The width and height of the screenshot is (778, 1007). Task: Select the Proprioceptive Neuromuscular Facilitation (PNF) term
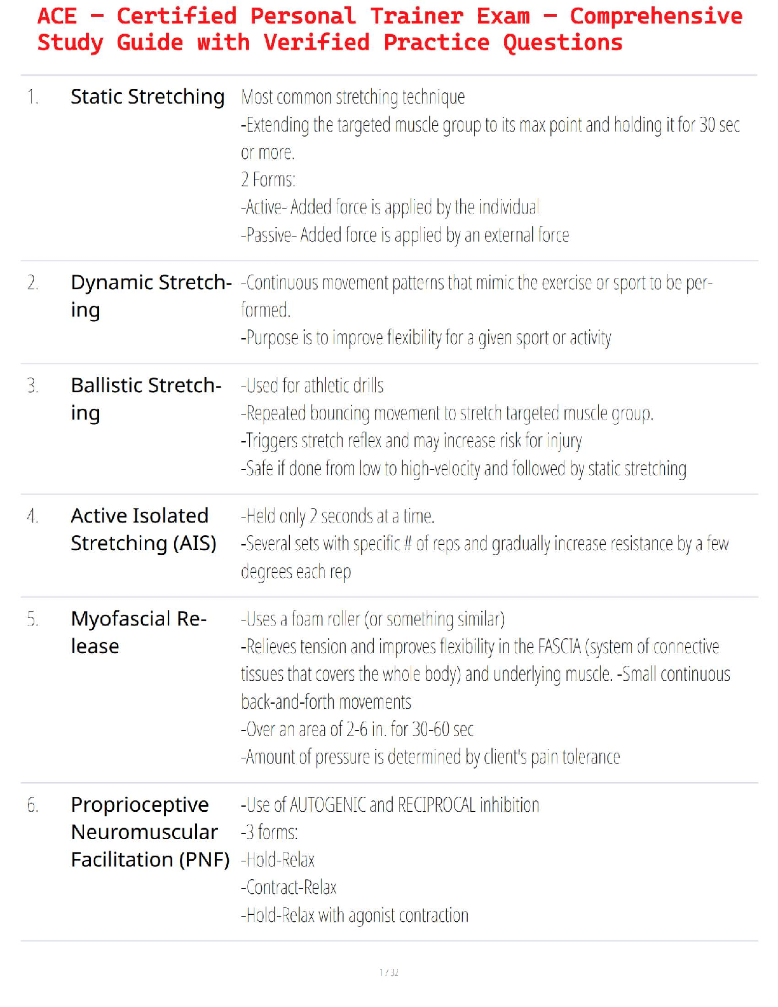point(150,832)
